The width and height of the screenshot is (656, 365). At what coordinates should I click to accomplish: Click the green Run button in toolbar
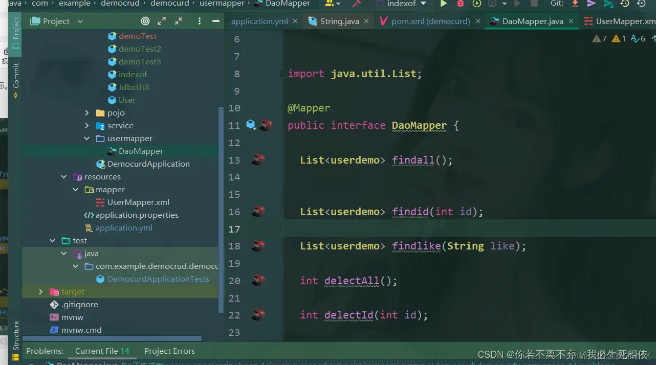[x=444, y=3]
